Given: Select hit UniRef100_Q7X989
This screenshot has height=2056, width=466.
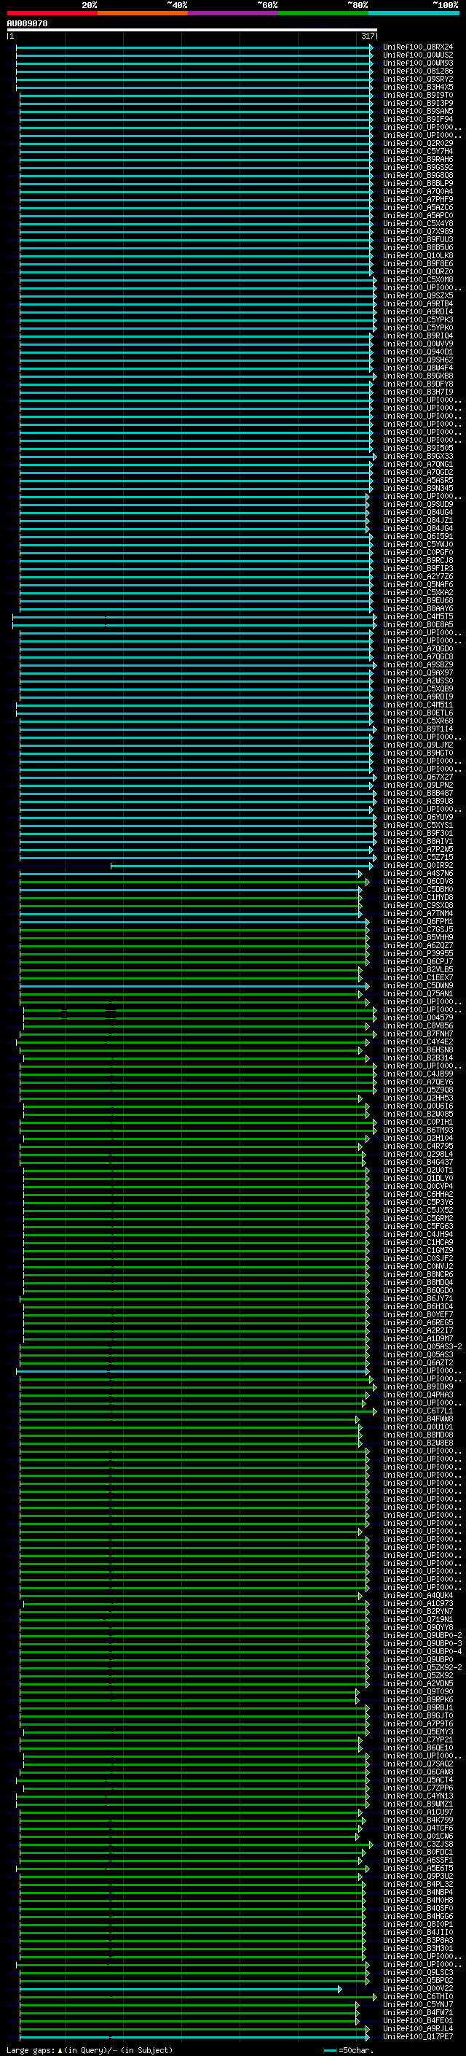Looking at the screenshot, I should 418,231.
